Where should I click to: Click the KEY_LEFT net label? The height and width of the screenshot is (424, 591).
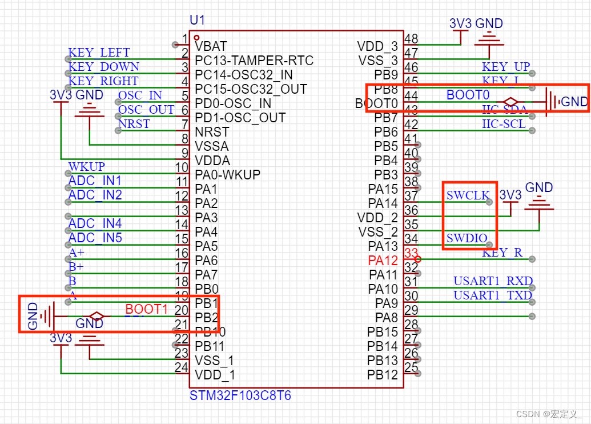(99, 53)
